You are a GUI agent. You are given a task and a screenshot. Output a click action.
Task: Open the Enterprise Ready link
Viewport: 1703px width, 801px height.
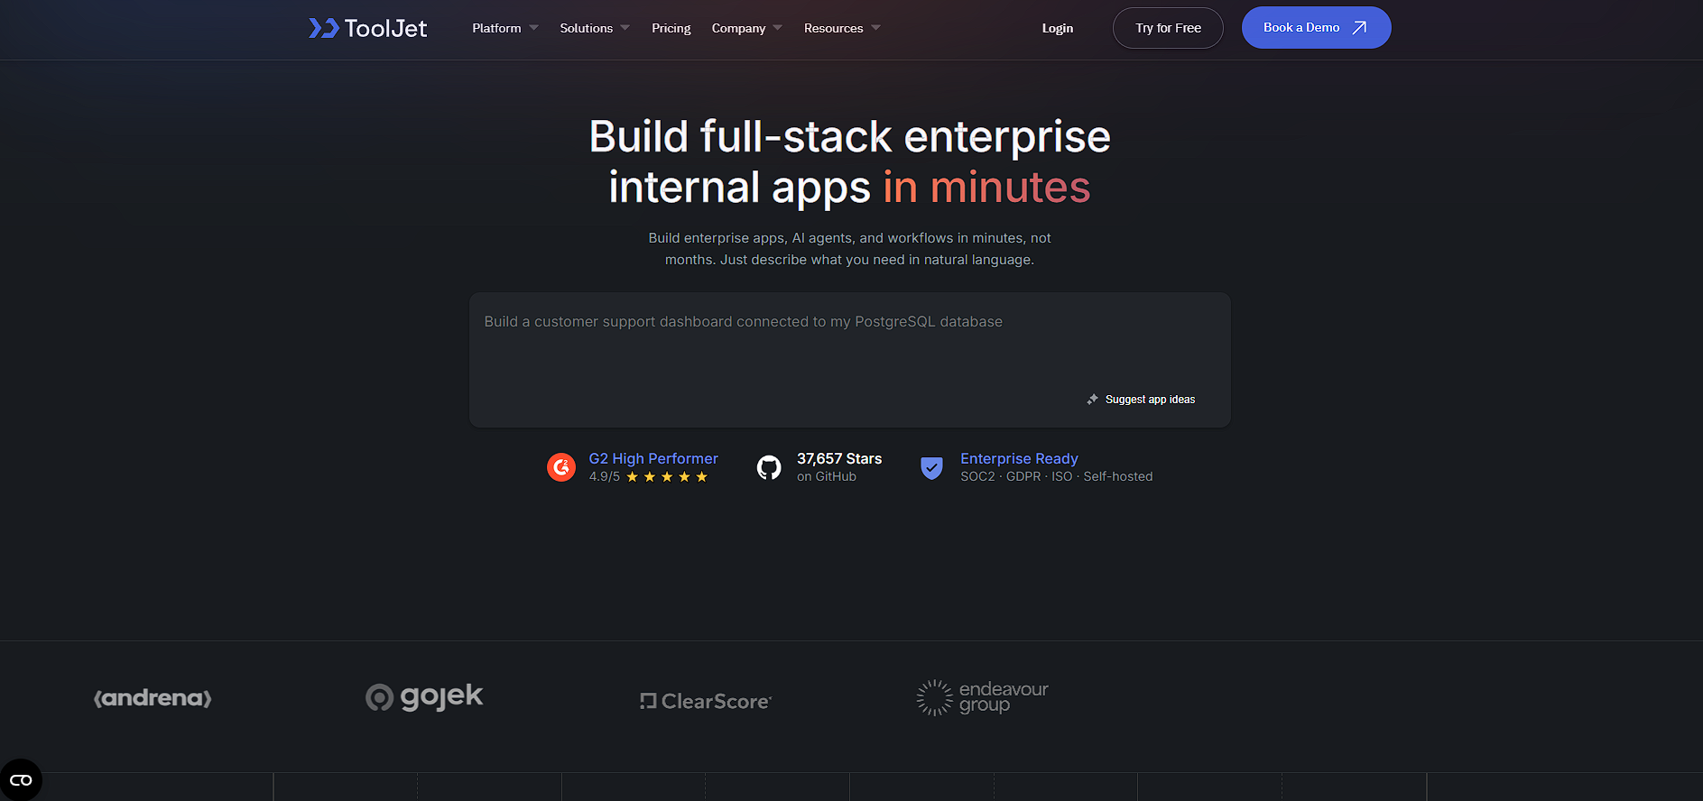1019,458
